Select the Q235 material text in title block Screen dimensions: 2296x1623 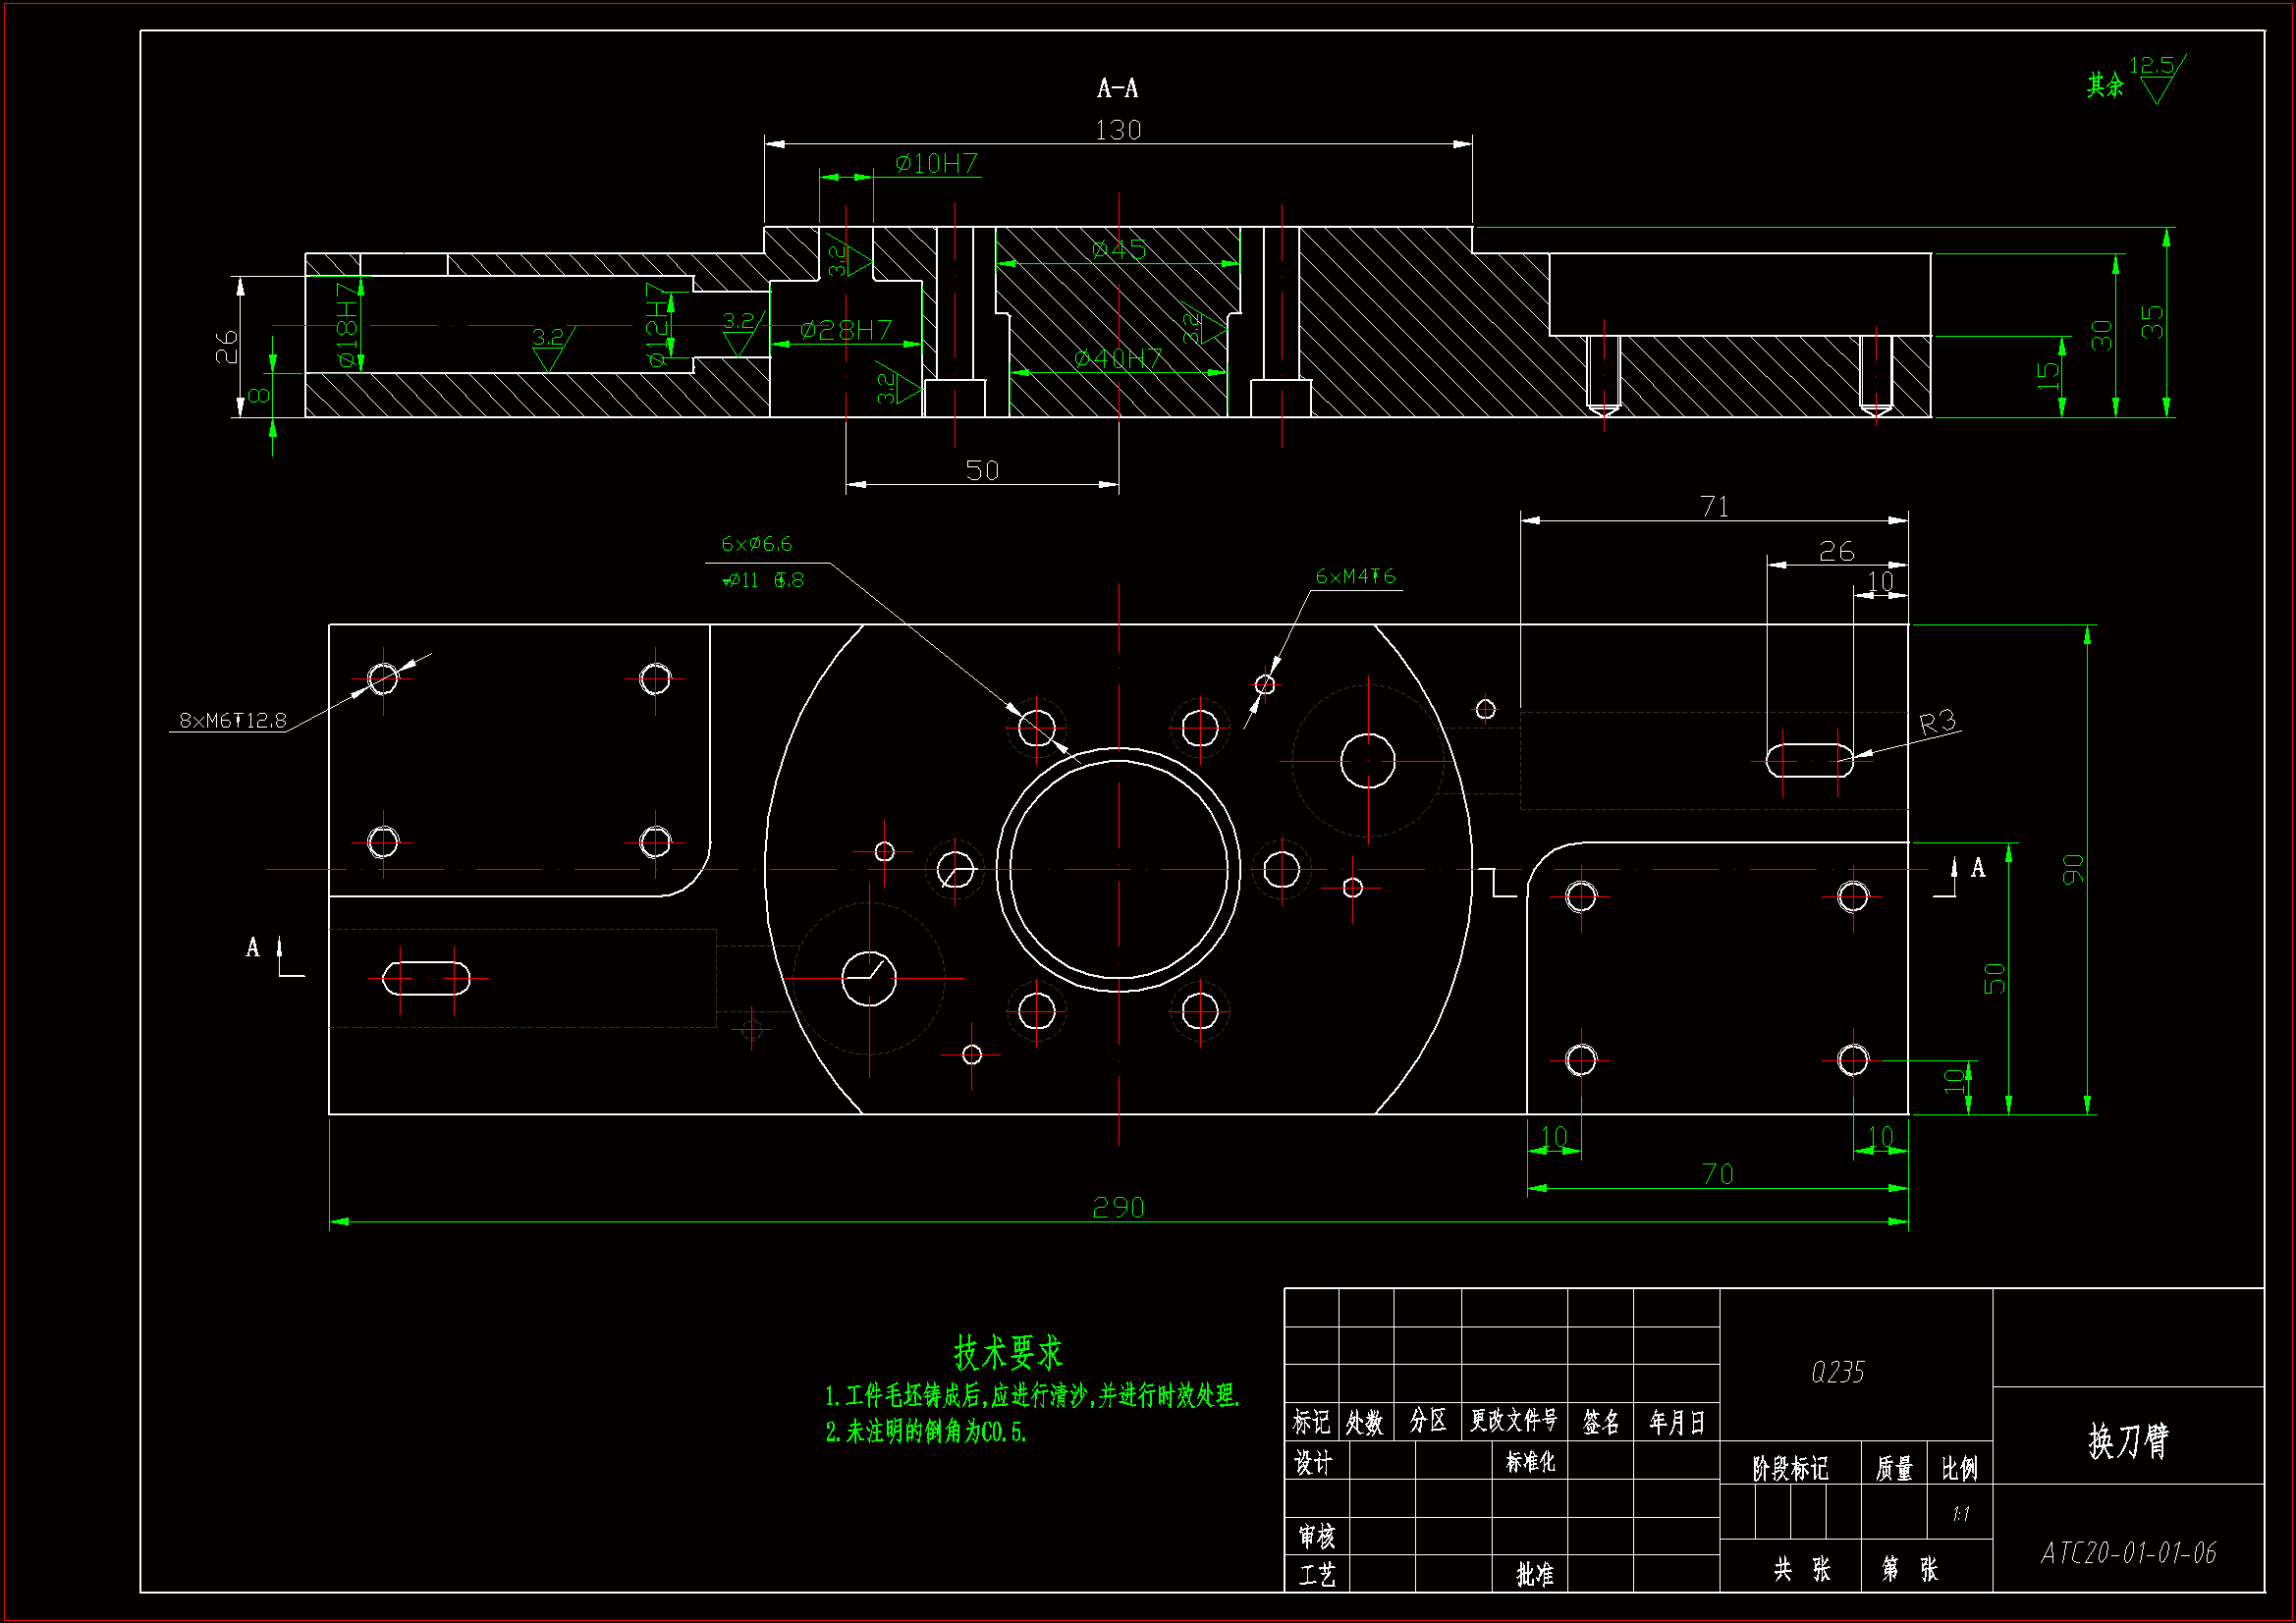click(1837, 1372)
